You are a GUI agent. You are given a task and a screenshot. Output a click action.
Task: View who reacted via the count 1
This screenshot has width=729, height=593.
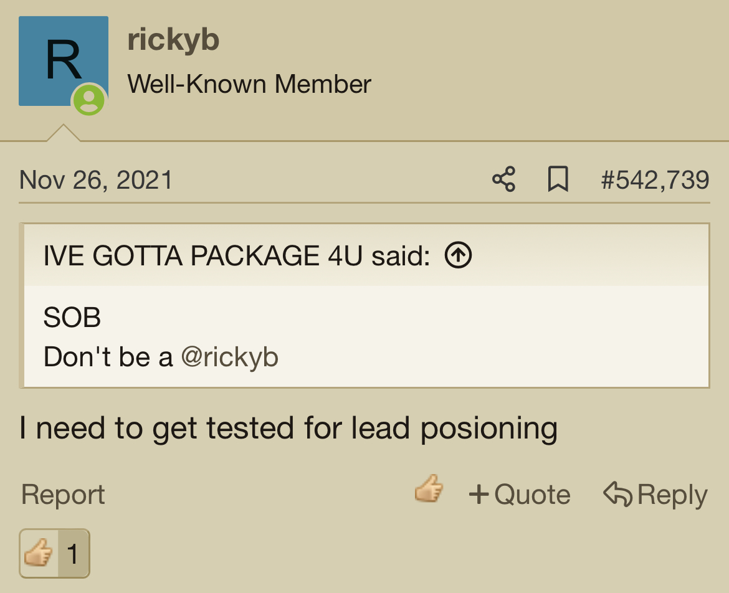point(72,554)
